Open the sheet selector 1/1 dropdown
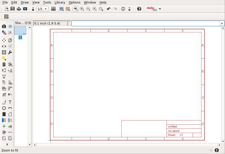This screenshot has width=225, height=154. 43,9
